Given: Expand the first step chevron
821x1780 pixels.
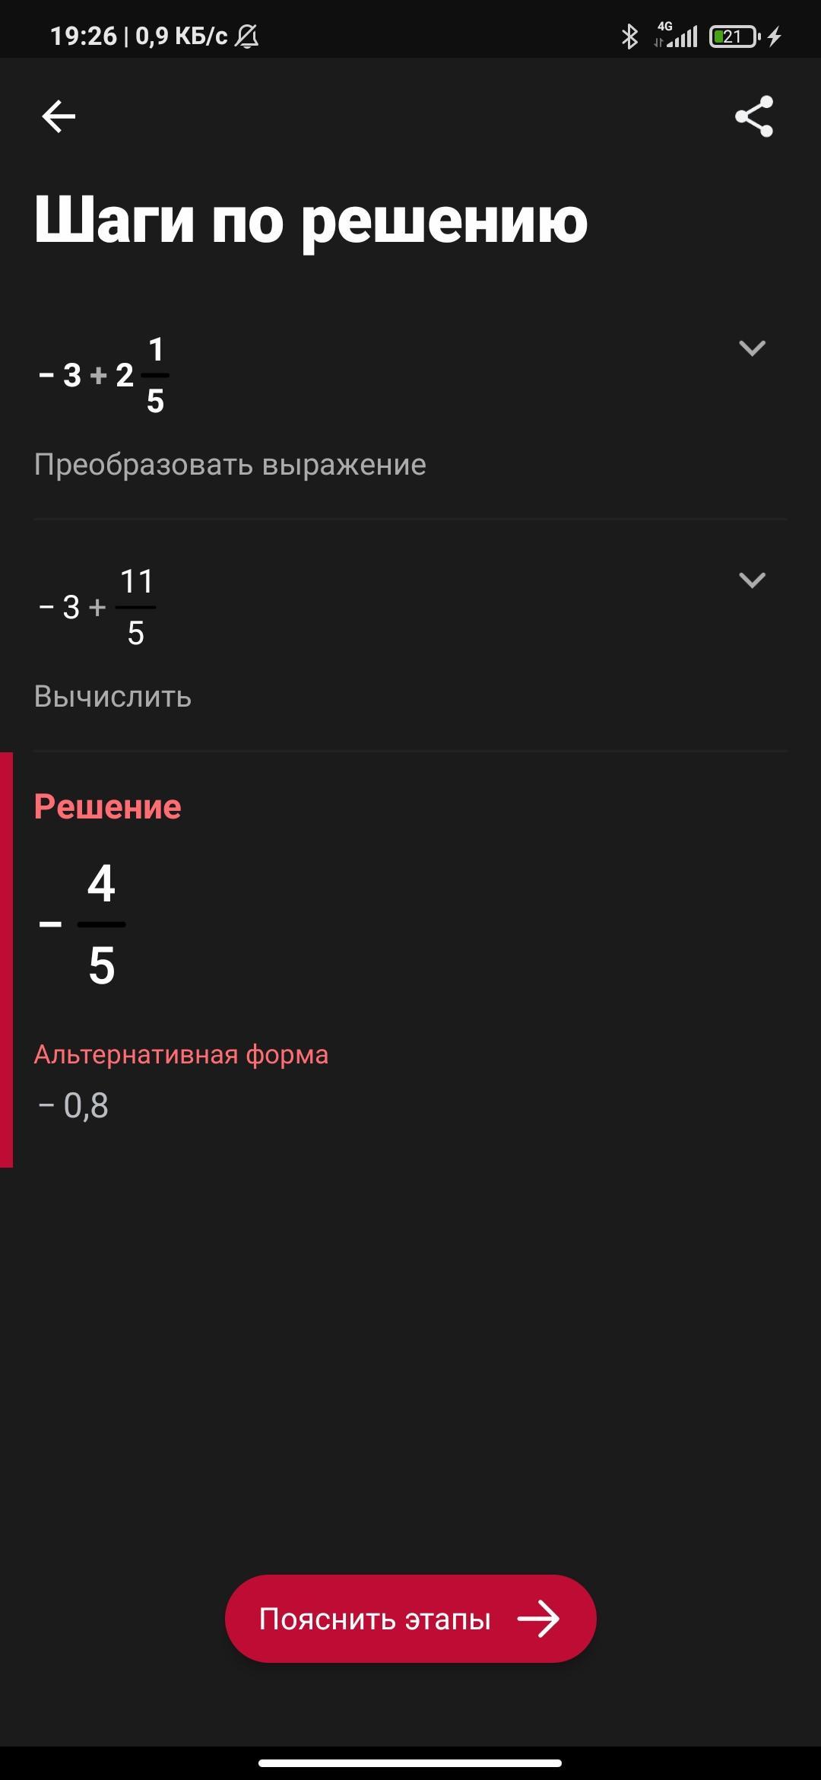Looking at the screenshot, I should coord(752,348).
